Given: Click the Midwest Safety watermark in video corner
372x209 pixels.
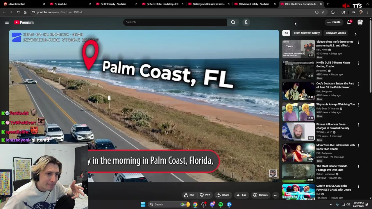Looking at the screenshot, I should (273, 173).
